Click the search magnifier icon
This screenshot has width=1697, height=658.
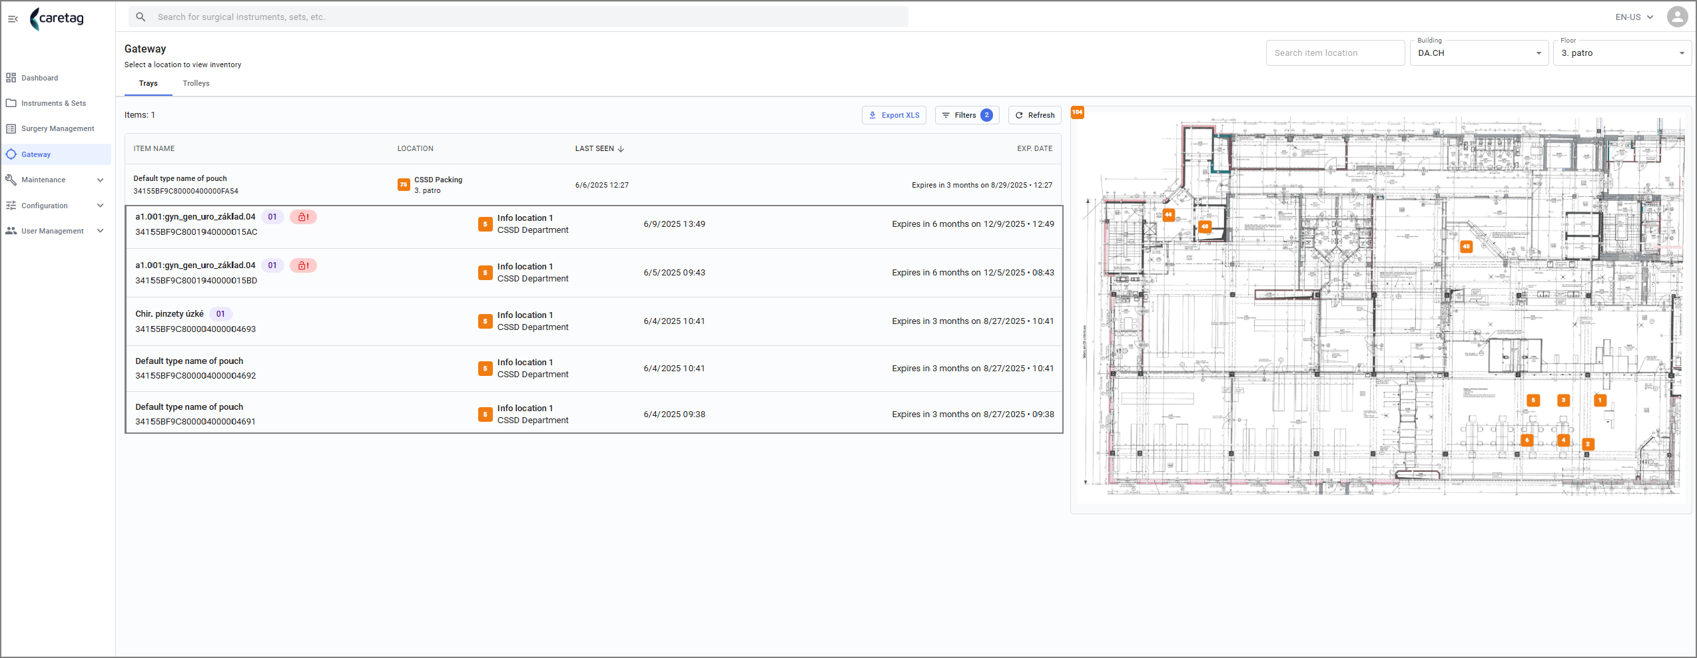[141, 17]
